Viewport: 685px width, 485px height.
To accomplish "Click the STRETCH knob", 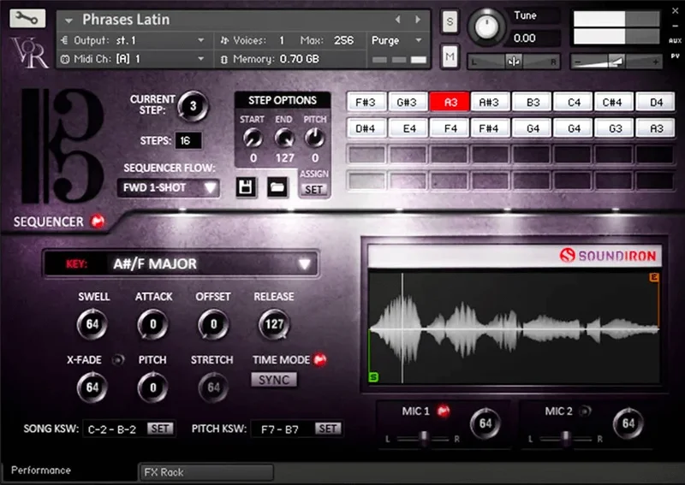I will (213, 387).
